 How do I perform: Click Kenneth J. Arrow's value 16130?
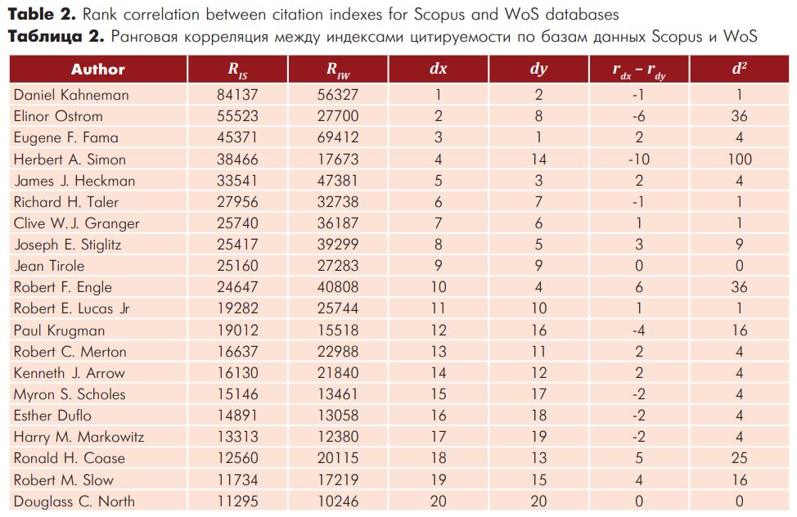pyautogui.click(x=237, y=373)
